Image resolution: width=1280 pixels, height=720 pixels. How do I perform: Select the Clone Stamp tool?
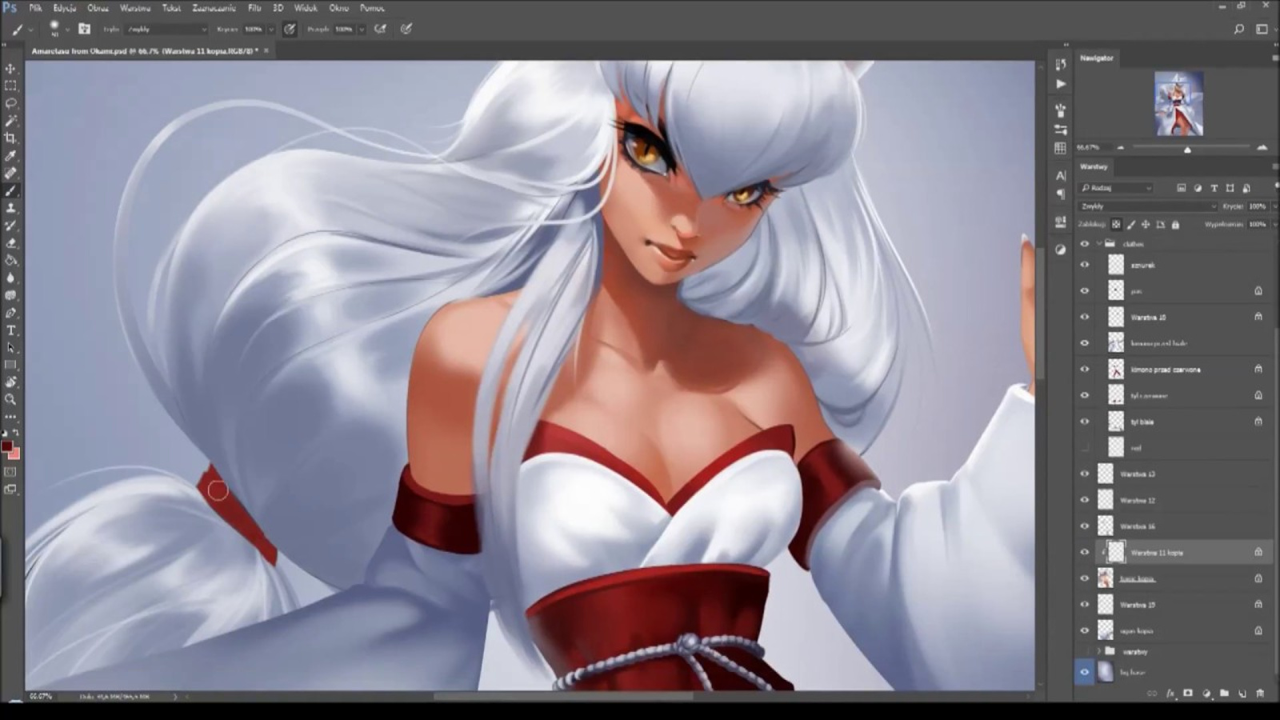click(x=10, y=209)
